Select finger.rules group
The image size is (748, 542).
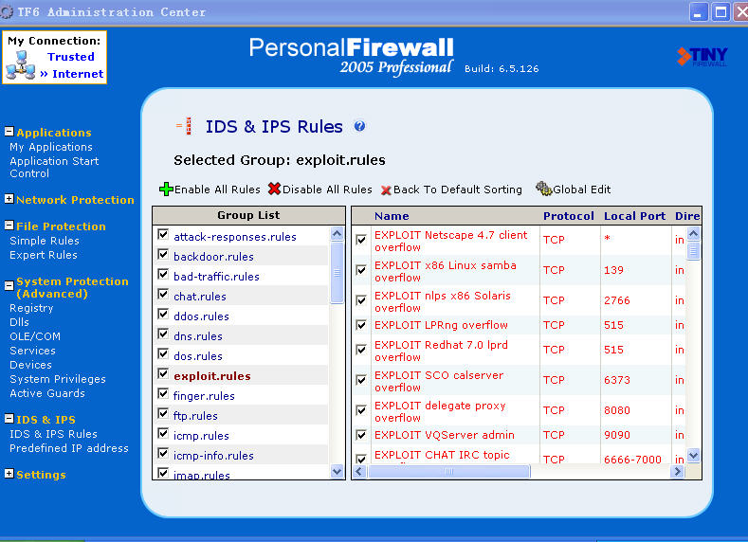tap(204, 396)
